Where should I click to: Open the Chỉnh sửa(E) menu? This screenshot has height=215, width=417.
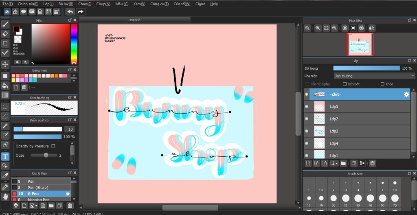tap(28, 4)
